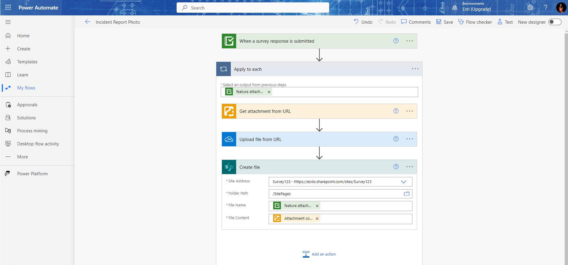
Task: Open the folder picker for Folder Path
Action: [x=407, y=194]
